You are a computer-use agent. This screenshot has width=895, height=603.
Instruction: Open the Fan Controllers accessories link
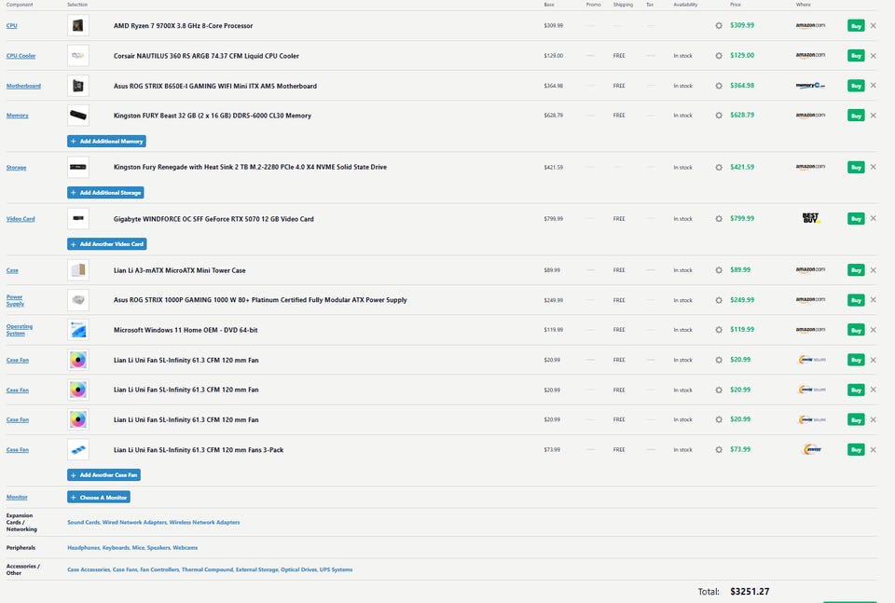159,569
